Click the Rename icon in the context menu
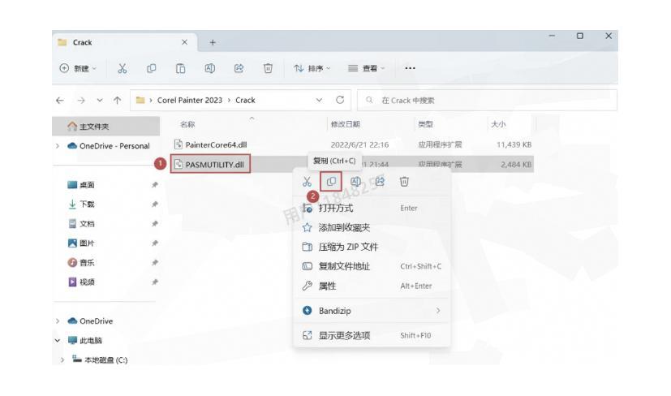The image size is (671, 396). (x=355, y=182)
